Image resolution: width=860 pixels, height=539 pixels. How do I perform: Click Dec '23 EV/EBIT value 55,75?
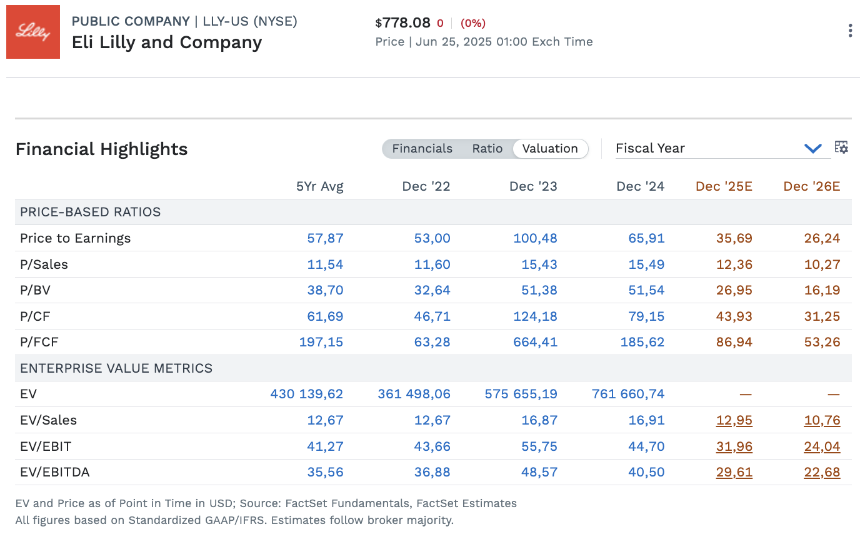(x=539, y=446)
